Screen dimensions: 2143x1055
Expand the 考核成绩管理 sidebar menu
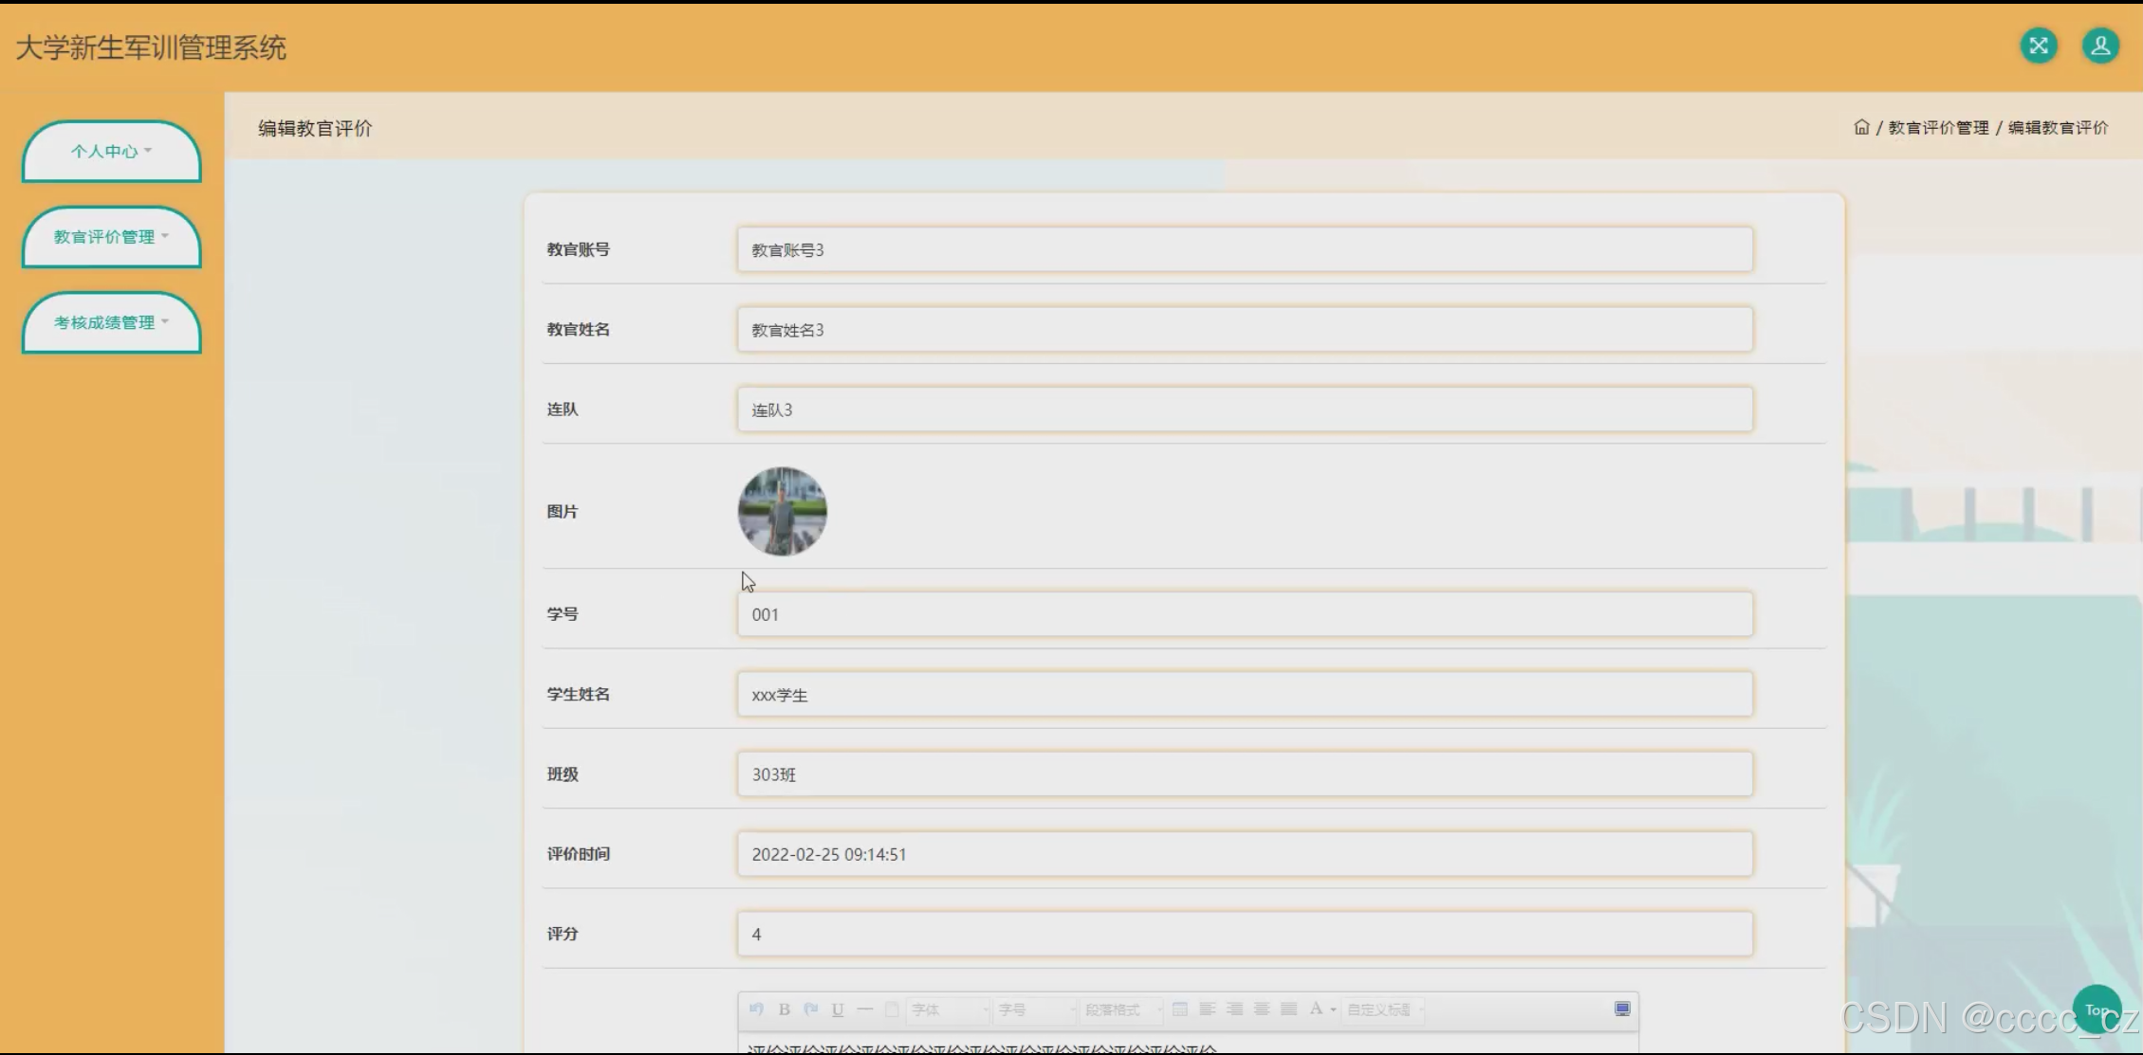tap(111, 323)
